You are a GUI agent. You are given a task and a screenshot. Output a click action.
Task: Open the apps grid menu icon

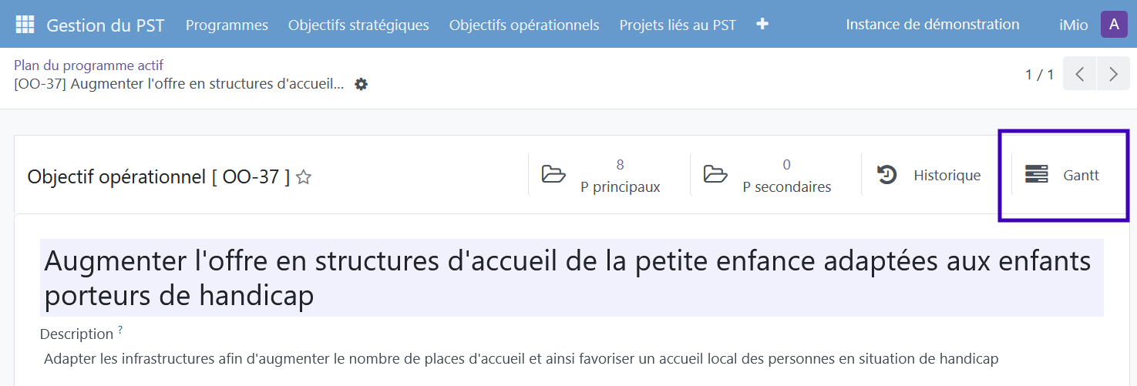25,25
